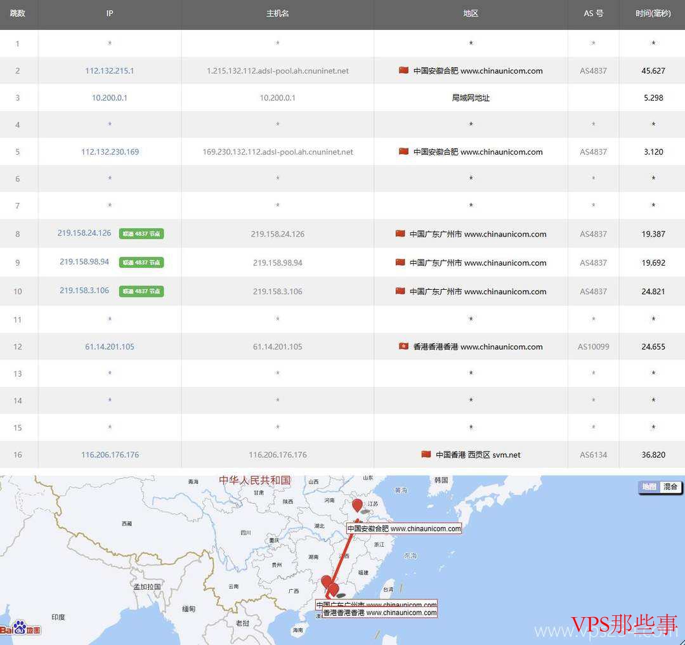Switch map to 混合 hybrid view
685x645 pixels.
670,486
